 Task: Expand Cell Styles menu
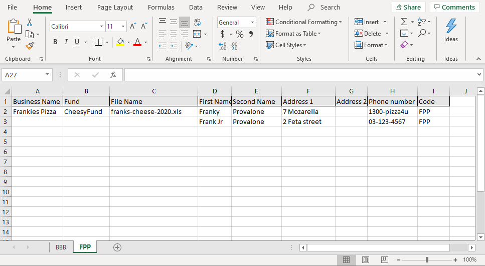[x=304, y=45]
